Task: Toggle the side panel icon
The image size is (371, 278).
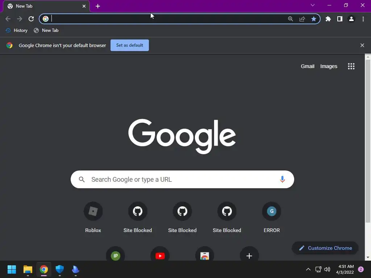Action: point(340,19)
